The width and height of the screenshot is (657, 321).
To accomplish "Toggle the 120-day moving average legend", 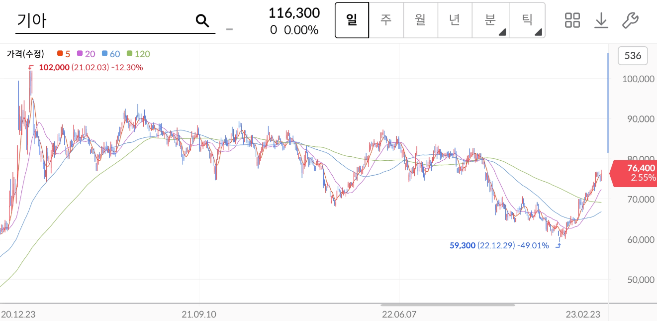I will pyautogui.click(x=138, y=54).
